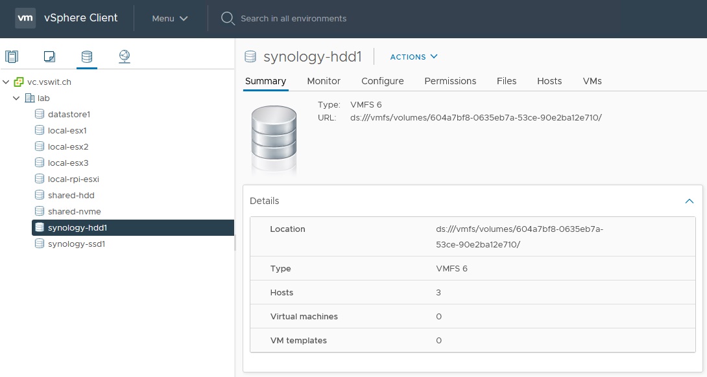The height and width of the screenshot is (377, 707).
Task: Collapse the Details panel chevron
Action: coord(689,201)
